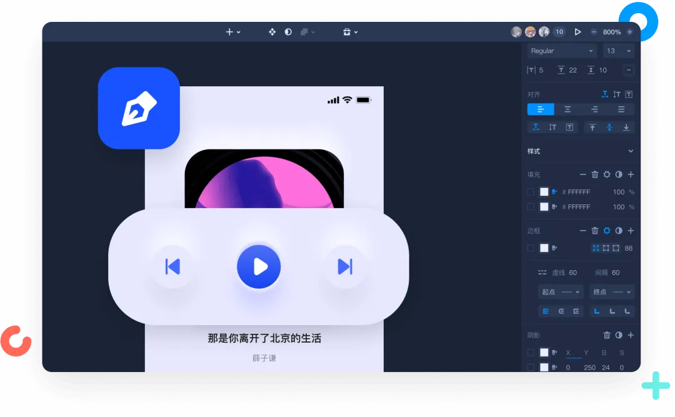Viewport: 675px width, 417px height.
Task: Click the border width value 88
Action: coord(629,248)
